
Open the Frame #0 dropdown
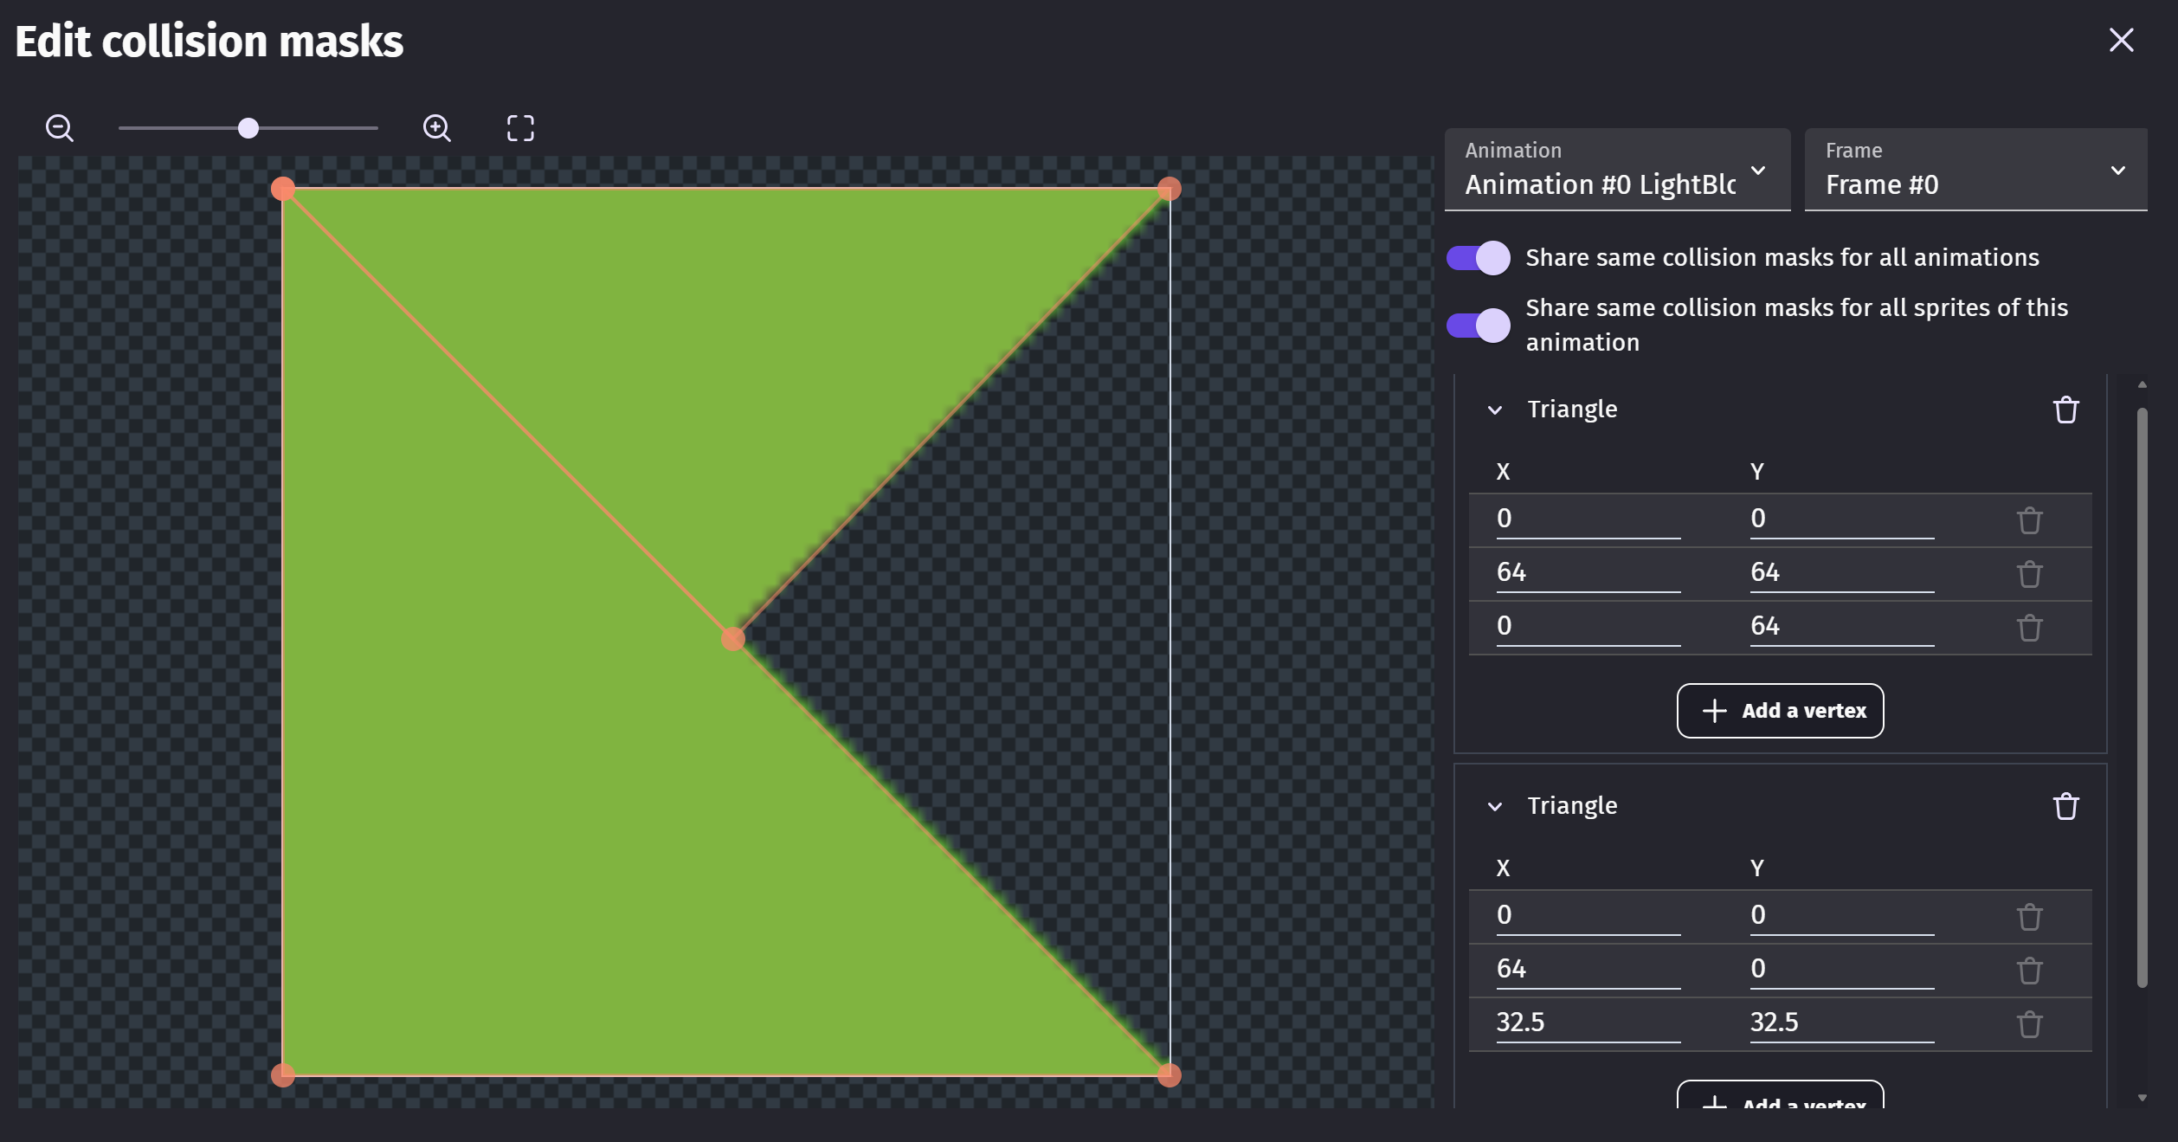point(1975,170)
